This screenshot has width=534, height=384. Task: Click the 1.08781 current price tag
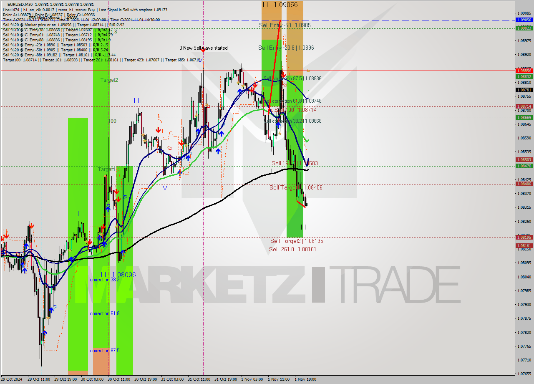[x=524, y=90]
